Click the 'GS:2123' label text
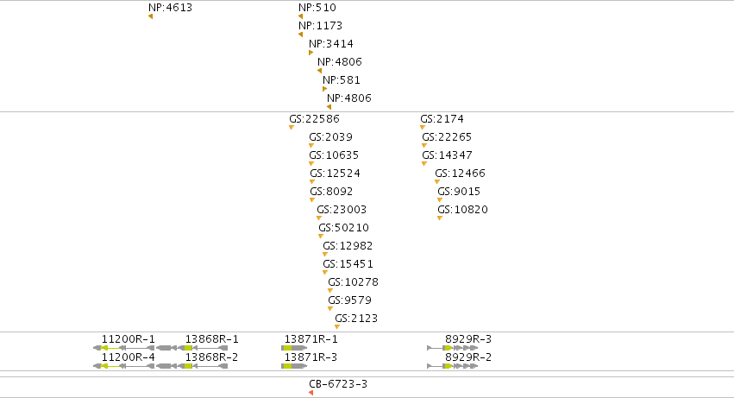This screenshot has width=734, height=398. pos(356,319)
